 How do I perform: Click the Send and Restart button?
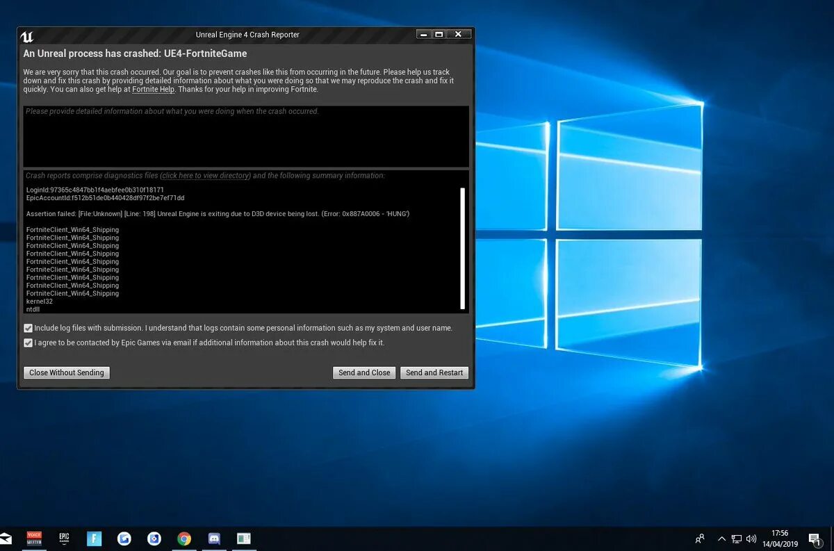coord(434,372)
